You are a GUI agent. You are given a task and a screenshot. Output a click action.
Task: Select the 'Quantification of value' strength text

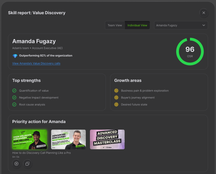coord(34,91)
